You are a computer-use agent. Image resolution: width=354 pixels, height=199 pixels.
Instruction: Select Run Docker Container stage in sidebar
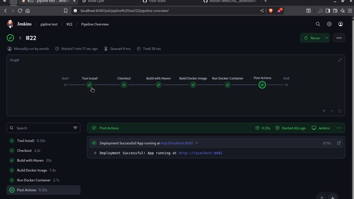tap(43, 180)
